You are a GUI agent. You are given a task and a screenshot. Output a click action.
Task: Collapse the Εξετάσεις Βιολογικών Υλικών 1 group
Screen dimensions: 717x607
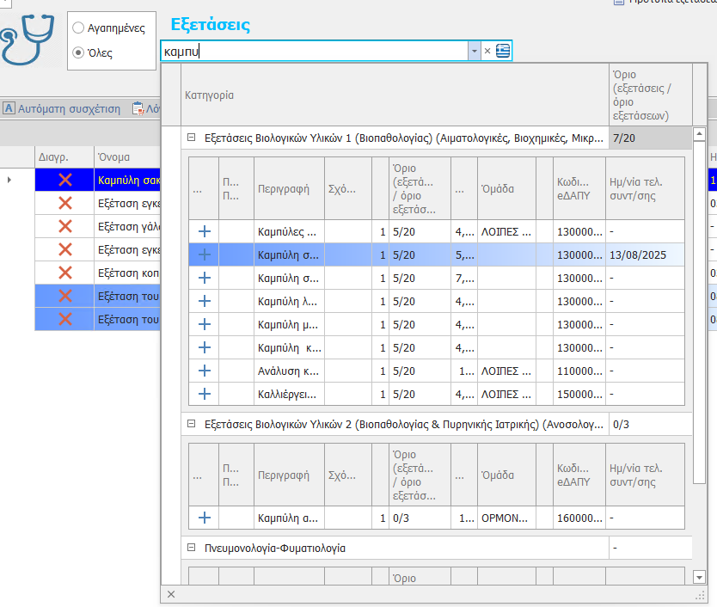192,138
